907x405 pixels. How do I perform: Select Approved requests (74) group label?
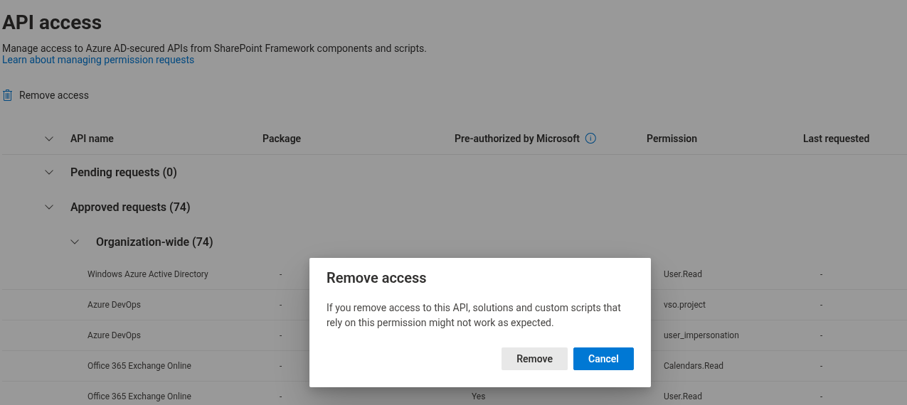[x=130, y=207]
